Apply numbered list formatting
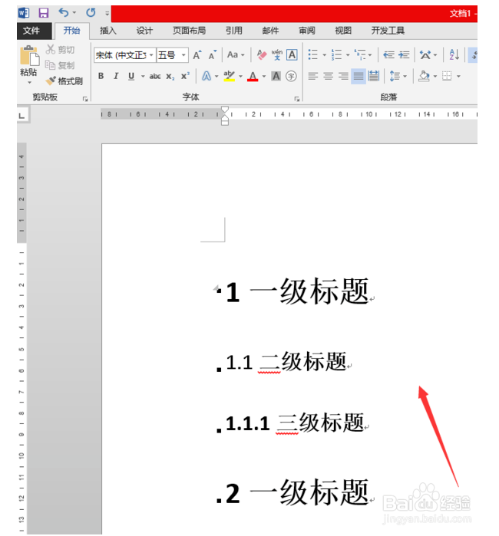499x536 pixels. point(336,54)
